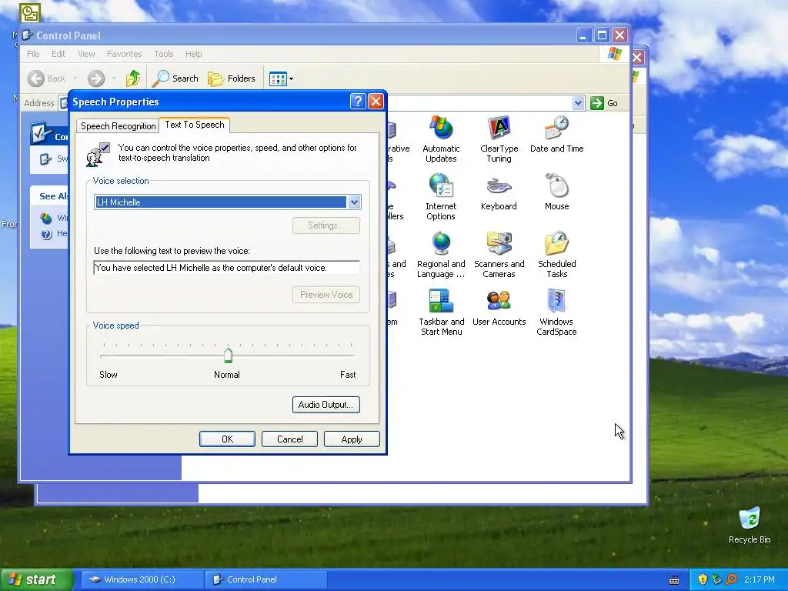Image resolution: width=788 pixels, height=591 pixels.
Task: Open the Tools menu
Action: pos(163,54)
